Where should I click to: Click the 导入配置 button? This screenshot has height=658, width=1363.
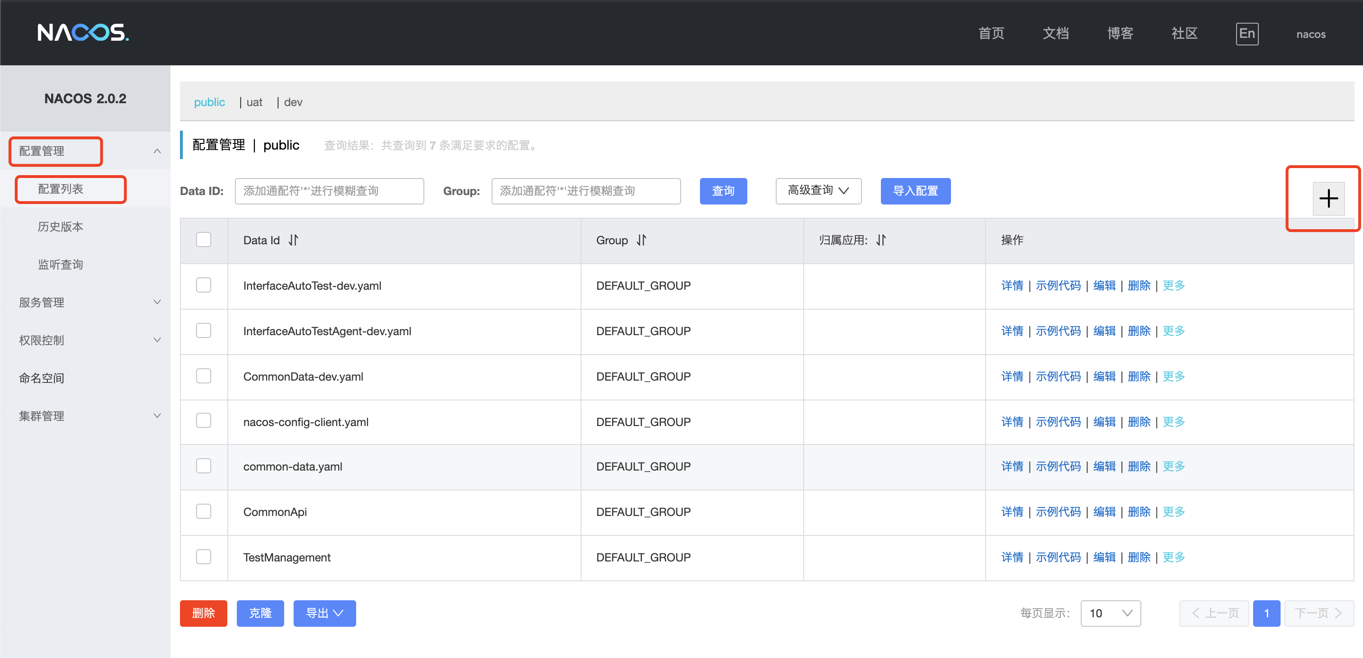click(x=915, y=191)
